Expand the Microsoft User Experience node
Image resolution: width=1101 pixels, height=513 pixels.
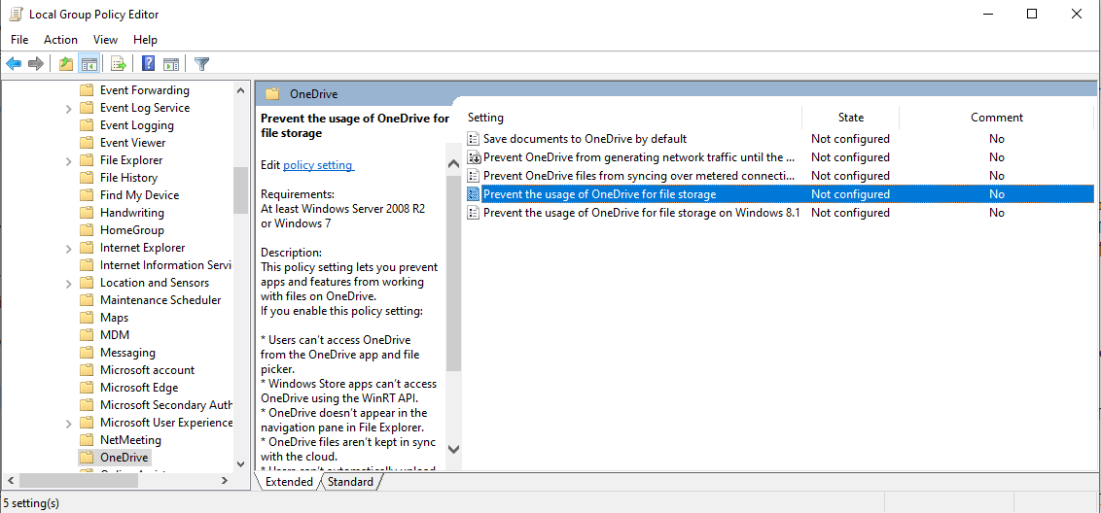tap(68, 424)
